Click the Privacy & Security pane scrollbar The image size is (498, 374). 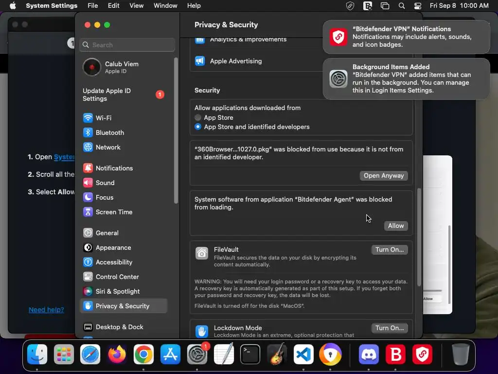point(419,237)
